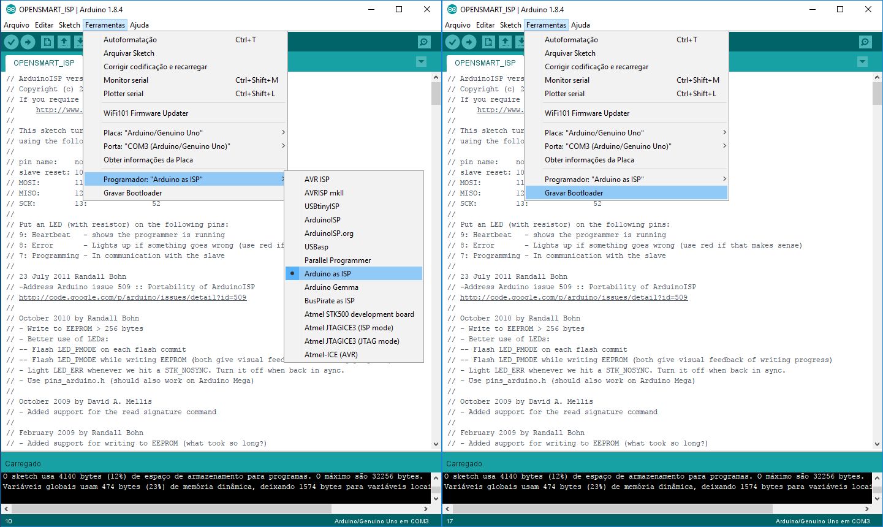The height and width of the screenshot is (527, 883).
Task: Click left editor scroll-down arrow
Action: (x=436, y=444)
